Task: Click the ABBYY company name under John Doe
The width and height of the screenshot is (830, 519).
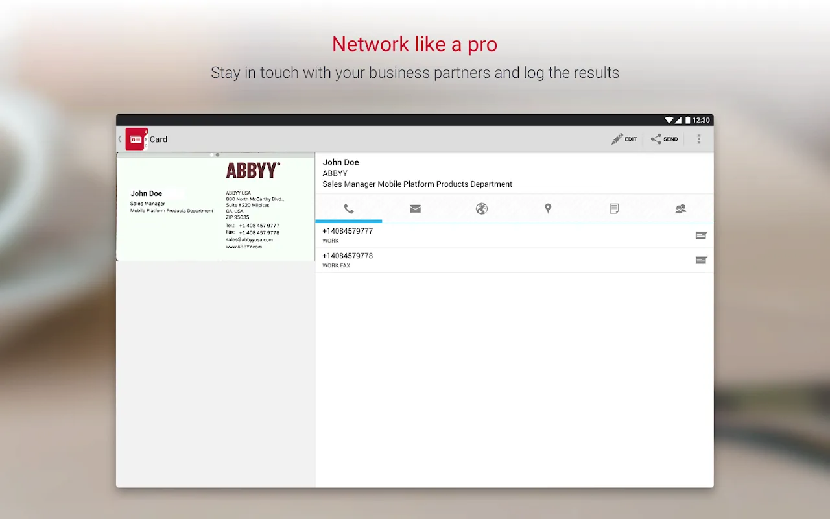Action: pos(335,173)
